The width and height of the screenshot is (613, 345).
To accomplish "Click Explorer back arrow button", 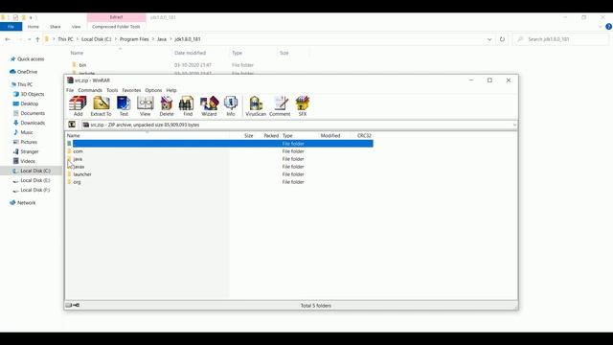I will [8, 39].
